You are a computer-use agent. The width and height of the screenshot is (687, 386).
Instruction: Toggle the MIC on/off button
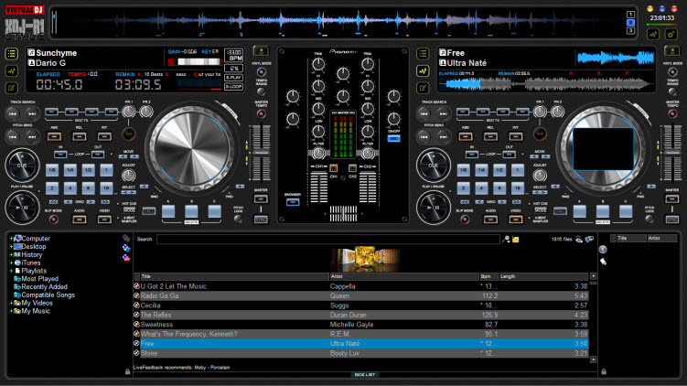(394, 139)
